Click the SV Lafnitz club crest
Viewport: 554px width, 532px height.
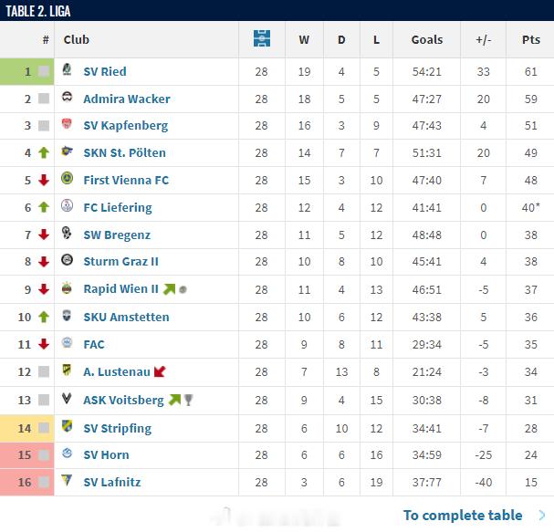point(67,480)
